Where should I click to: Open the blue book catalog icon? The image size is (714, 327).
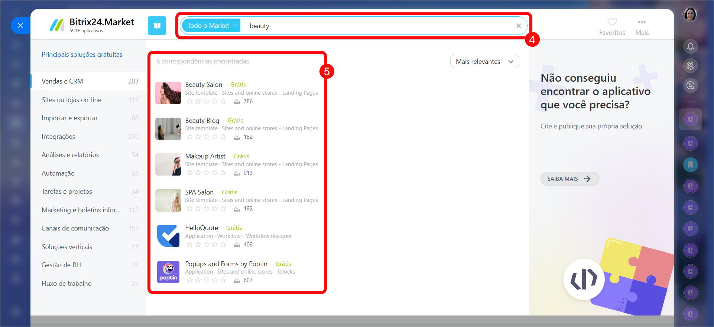click(157, 26)
